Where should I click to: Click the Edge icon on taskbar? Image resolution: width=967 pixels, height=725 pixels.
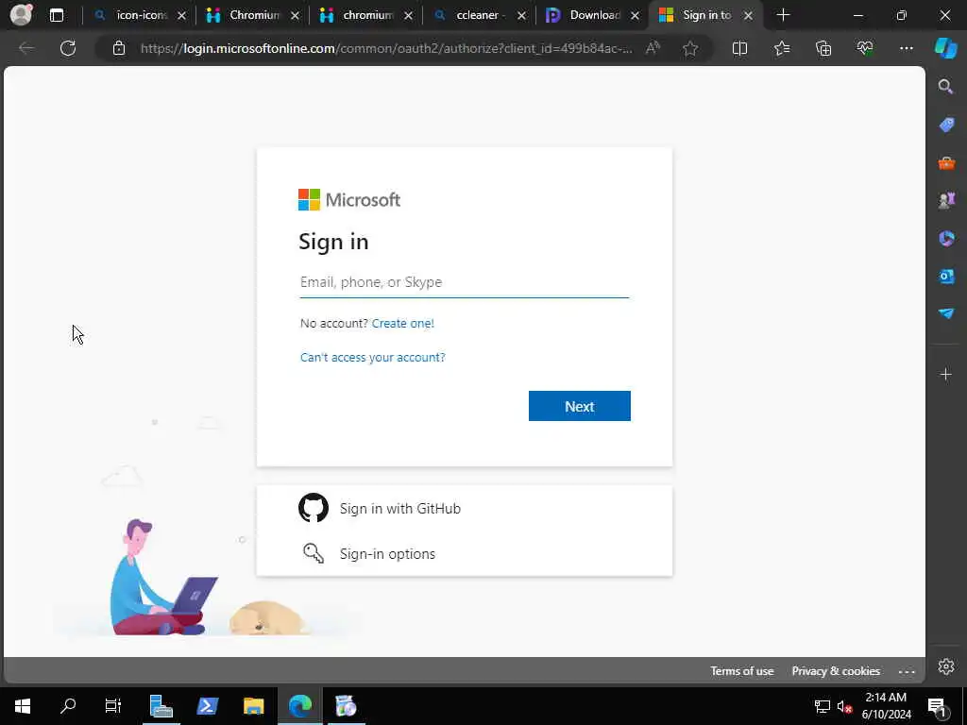[x=300, y=706]
